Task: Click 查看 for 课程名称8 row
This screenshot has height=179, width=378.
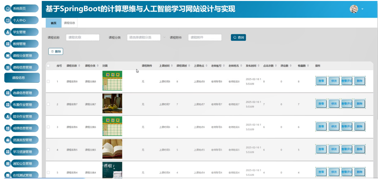Action: point(321,81)
